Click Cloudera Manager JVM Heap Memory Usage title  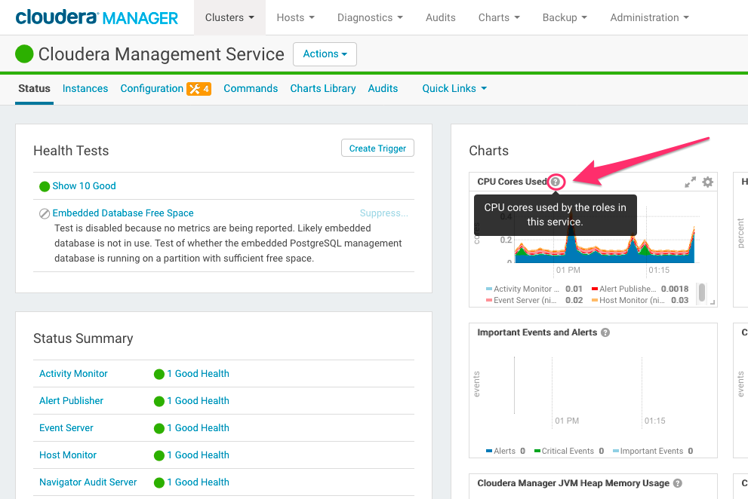pos(574,483)
